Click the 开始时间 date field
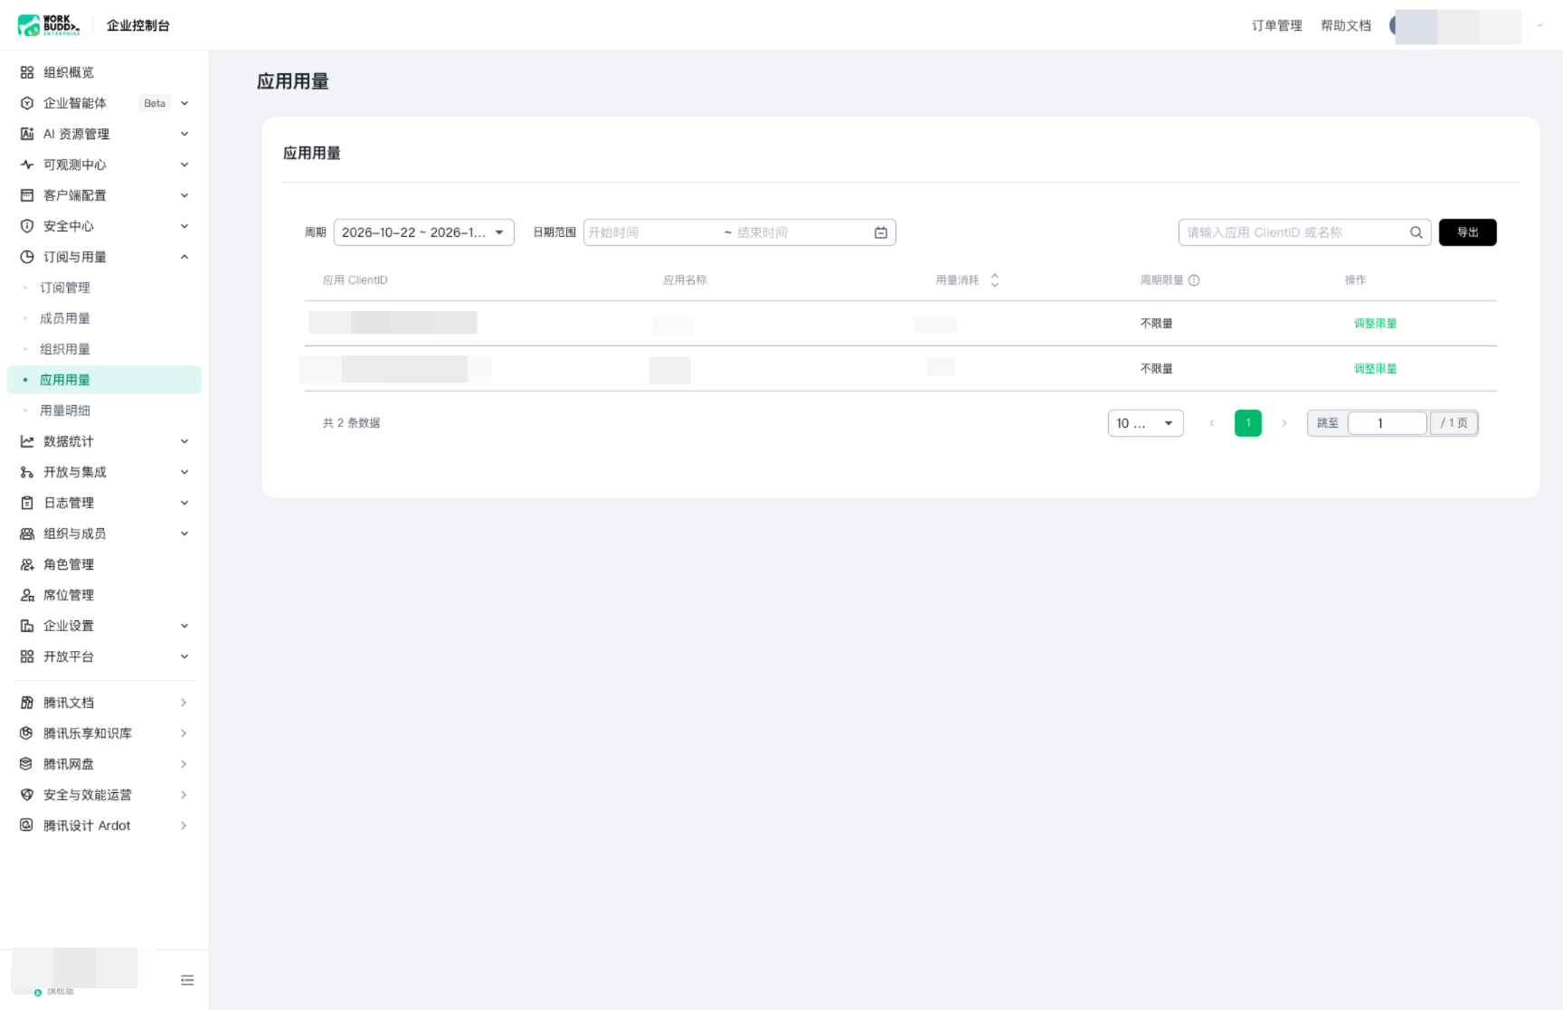The image size is (1563, 1010). (651, 232)
